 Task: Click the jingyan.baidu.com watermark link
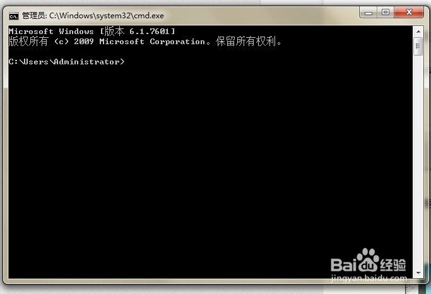[x=369, y=278]
